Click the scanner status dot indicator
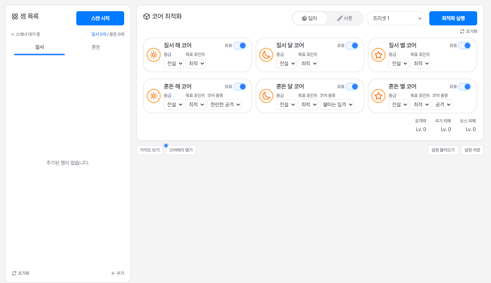 coord(13,34)
